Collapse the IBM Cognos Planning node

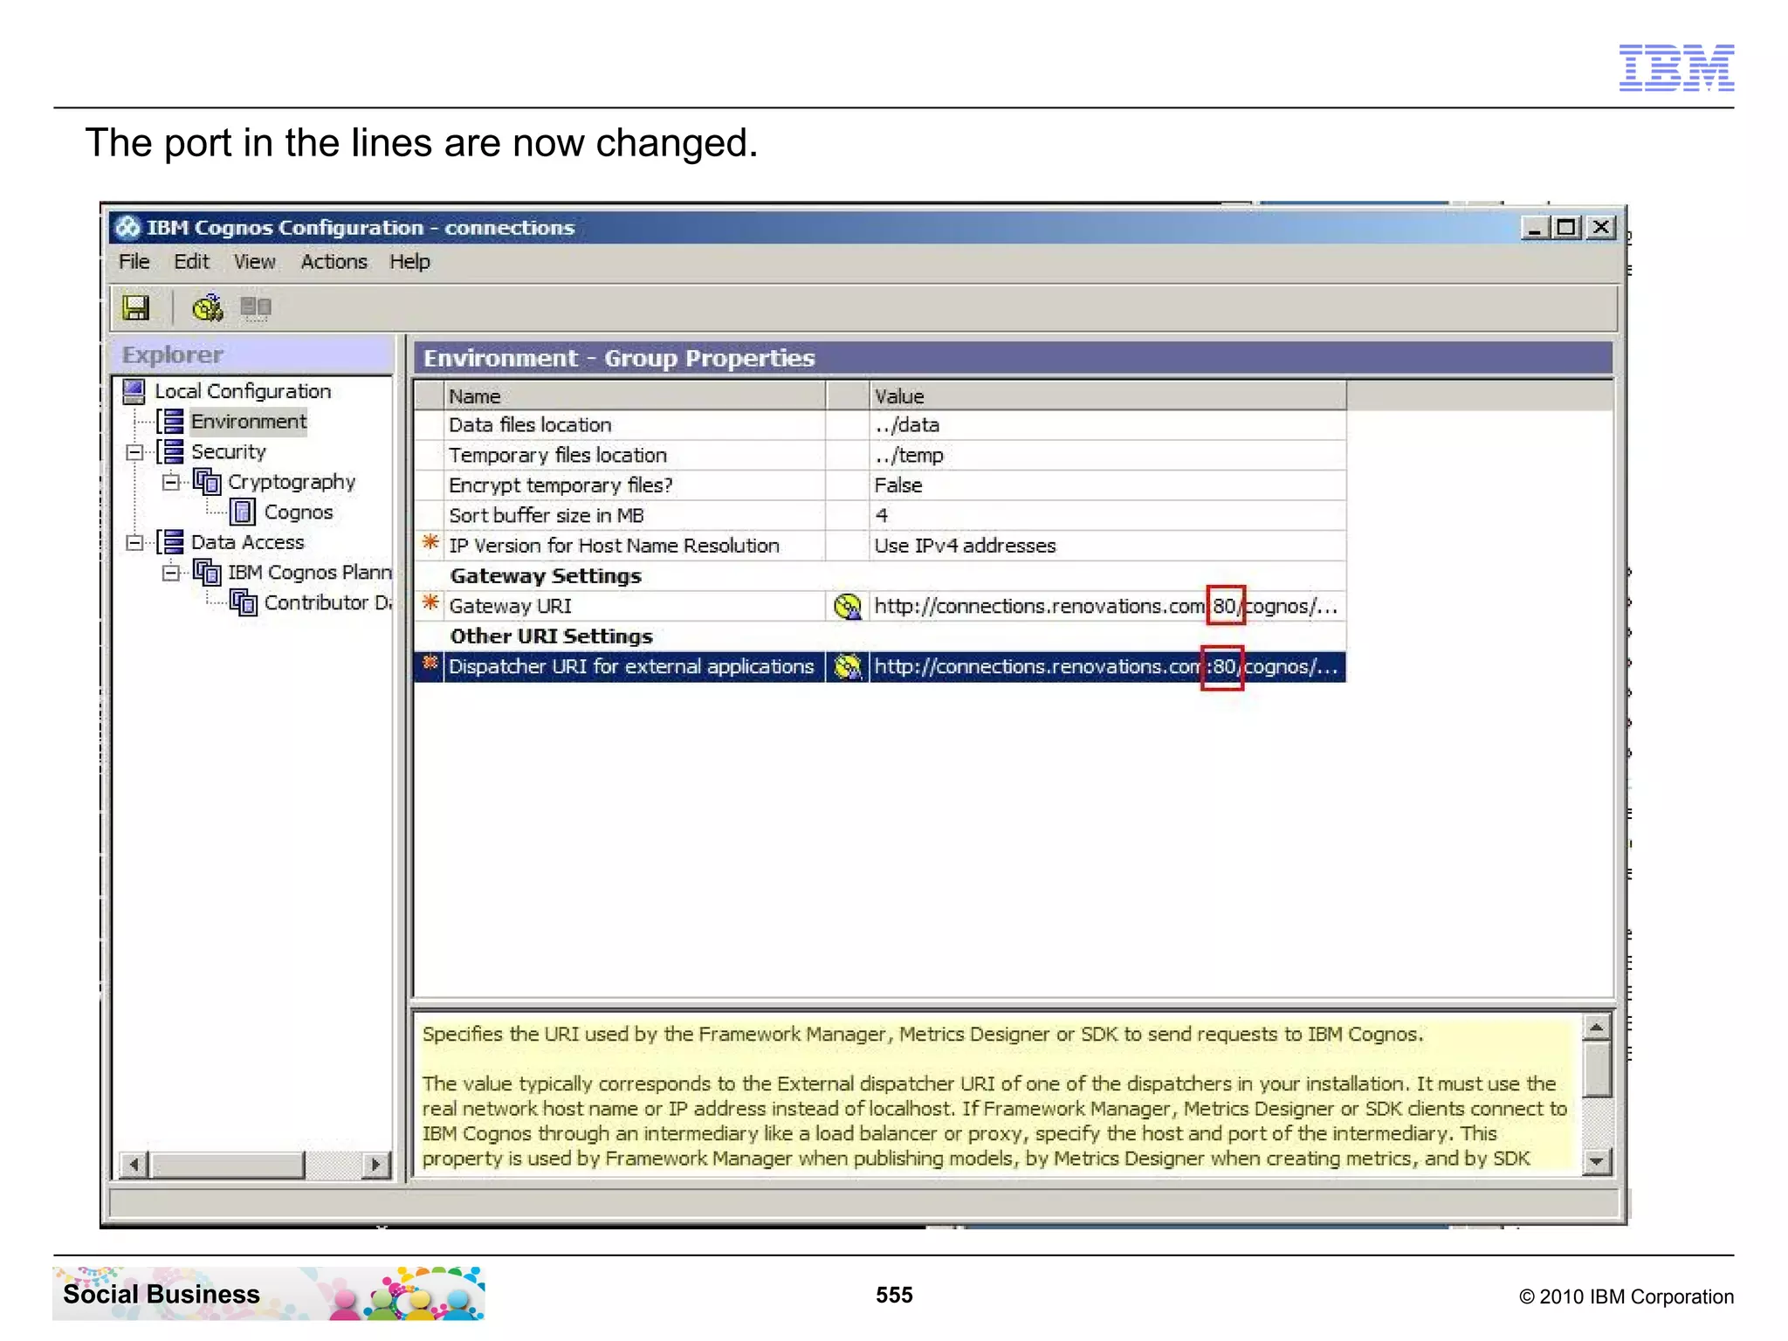tap(171, 573)
